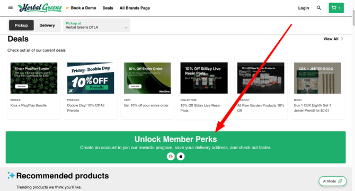Switch order type to Delivery
Viewport: 355px width, 191px height.
(47, 25)
